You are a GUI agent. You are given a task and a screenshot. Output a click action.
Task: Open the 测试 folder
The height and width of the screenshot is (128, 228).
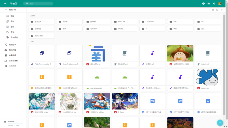tap(208, 29)
